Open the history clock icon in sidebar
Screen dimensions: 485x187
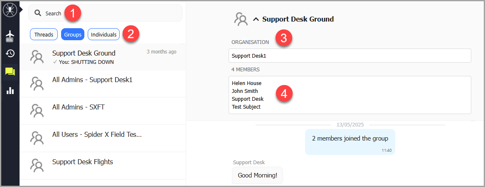click(x=10, y=53)
